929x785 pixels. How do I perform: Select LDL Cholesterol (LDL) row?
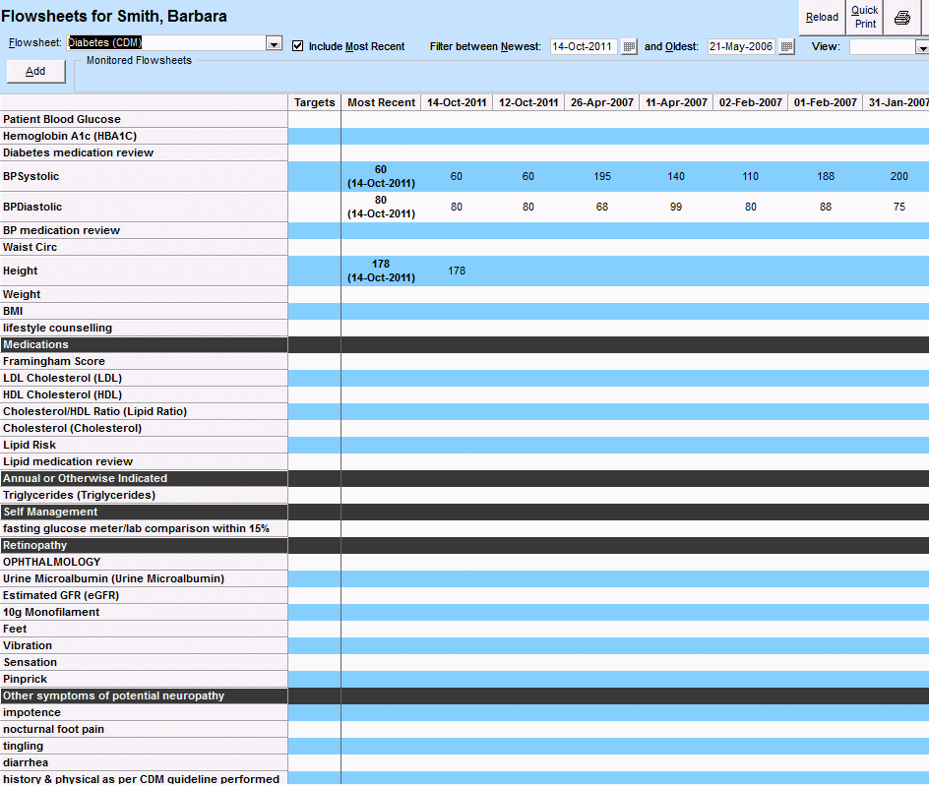tap(144, 378)
